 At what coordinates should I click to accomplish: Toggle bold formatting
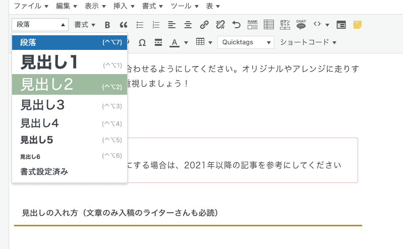tap(107, 25)
